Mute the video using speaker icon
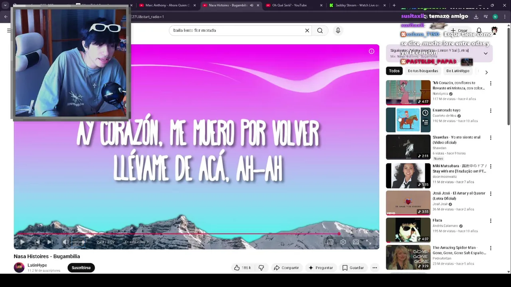This screenshot has width=511, height=287. [66, 242]
